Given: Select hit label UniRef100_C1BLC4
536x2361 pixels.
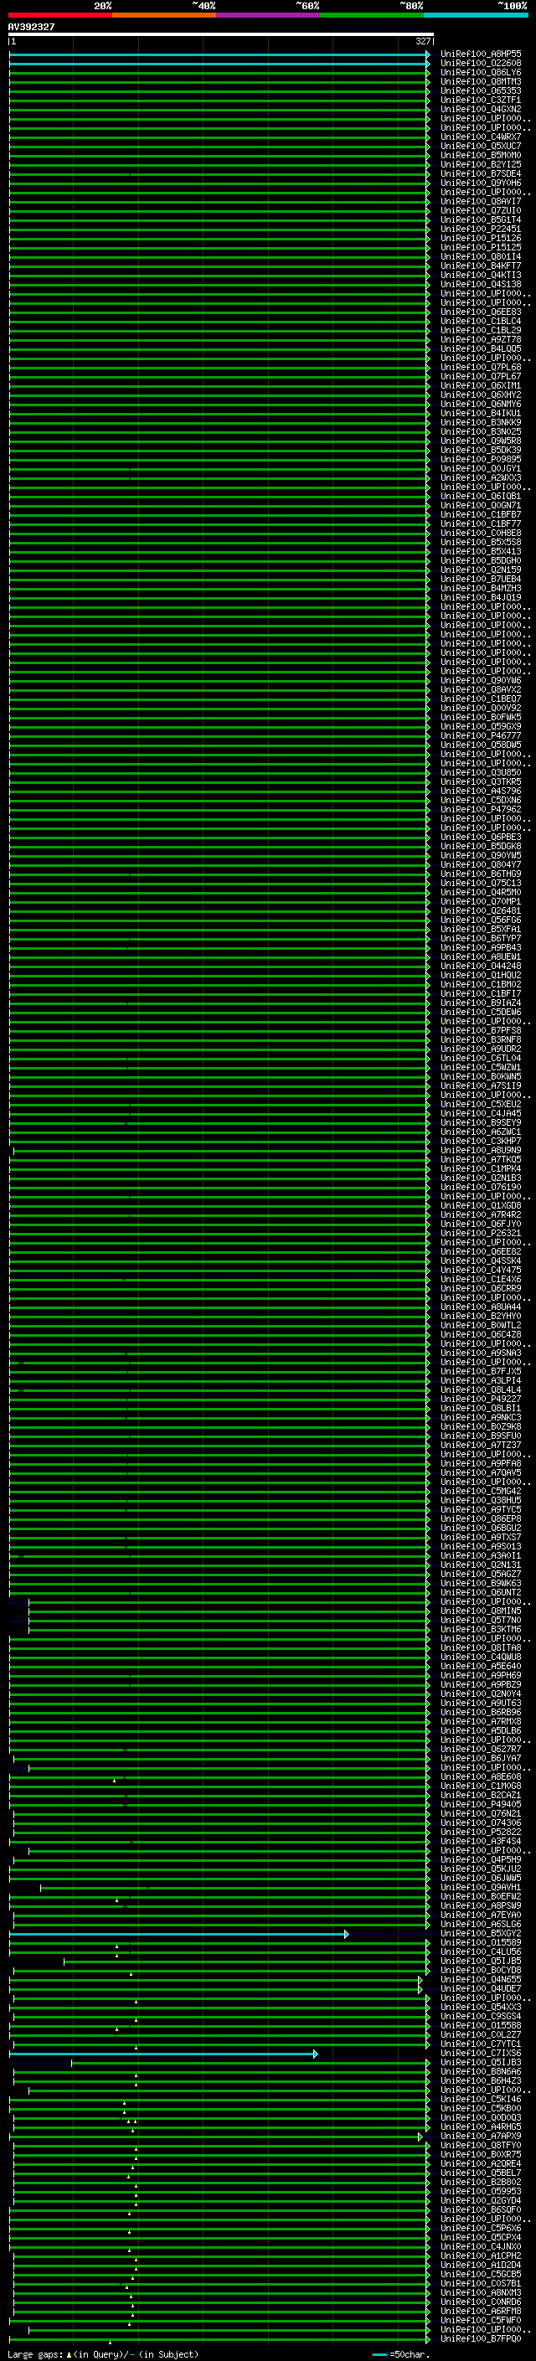Looking at the screenshot, I should [x=481, y=321].
